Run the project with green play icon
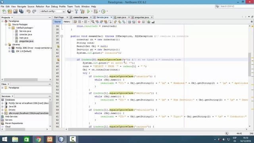Image resolution: width=254 pixels, height=143 pixels. pos(89,12)
